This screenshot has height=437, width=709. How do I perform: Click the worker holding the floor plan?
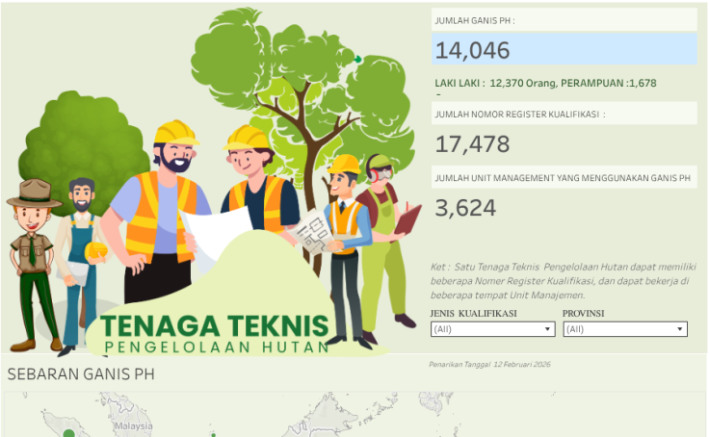pos(342,241)
